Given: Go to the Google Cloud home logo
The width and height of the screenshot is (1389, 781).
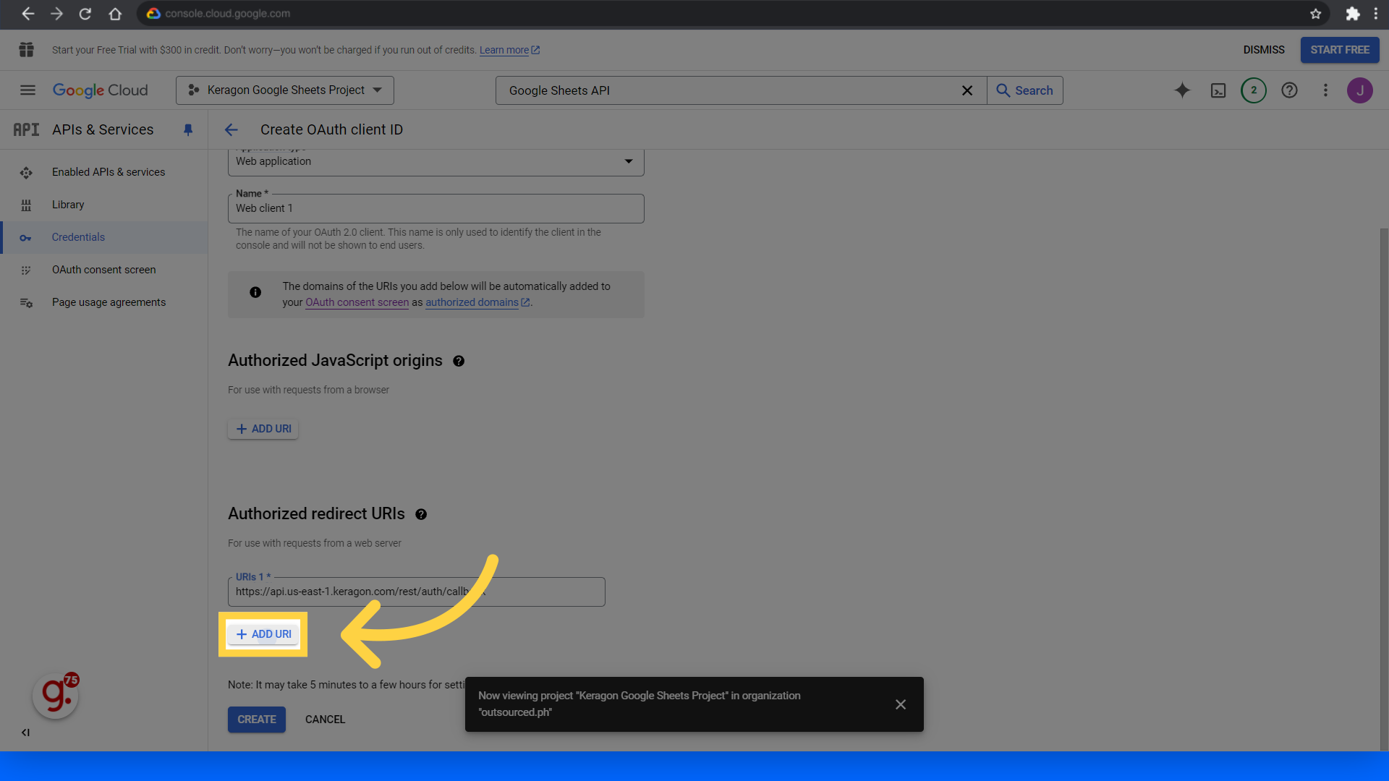Looking at the screenshot, I should (100, 90).
